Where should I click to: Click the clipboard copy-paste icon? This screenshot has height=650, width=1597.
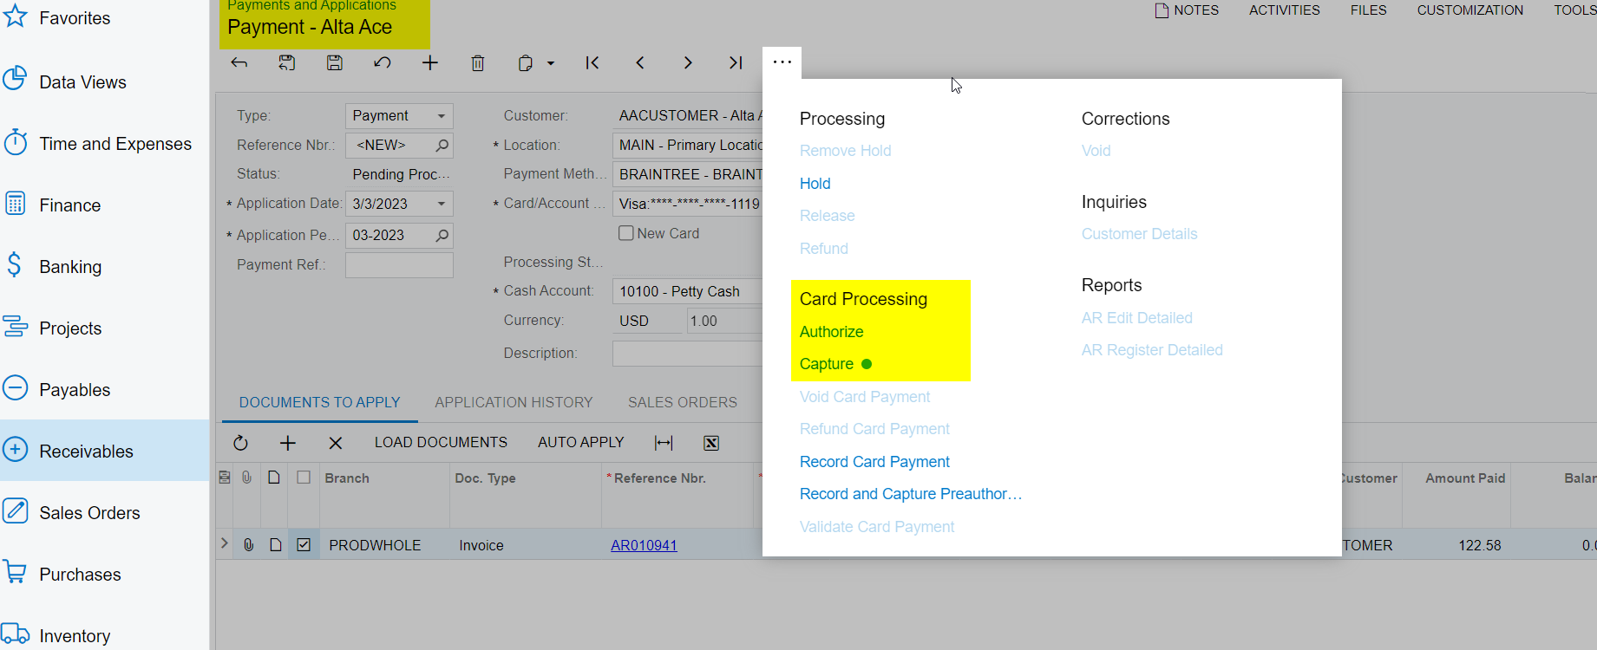525,62
